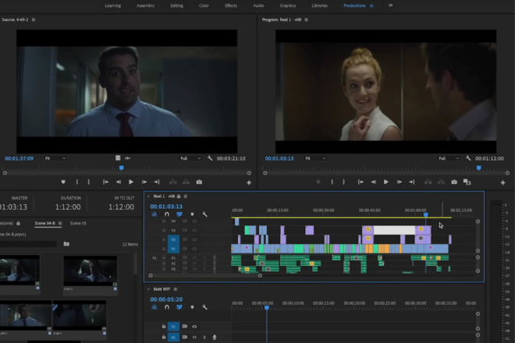
Task: Open Source monitor settings wrench
Action: (x=210, y=158)
